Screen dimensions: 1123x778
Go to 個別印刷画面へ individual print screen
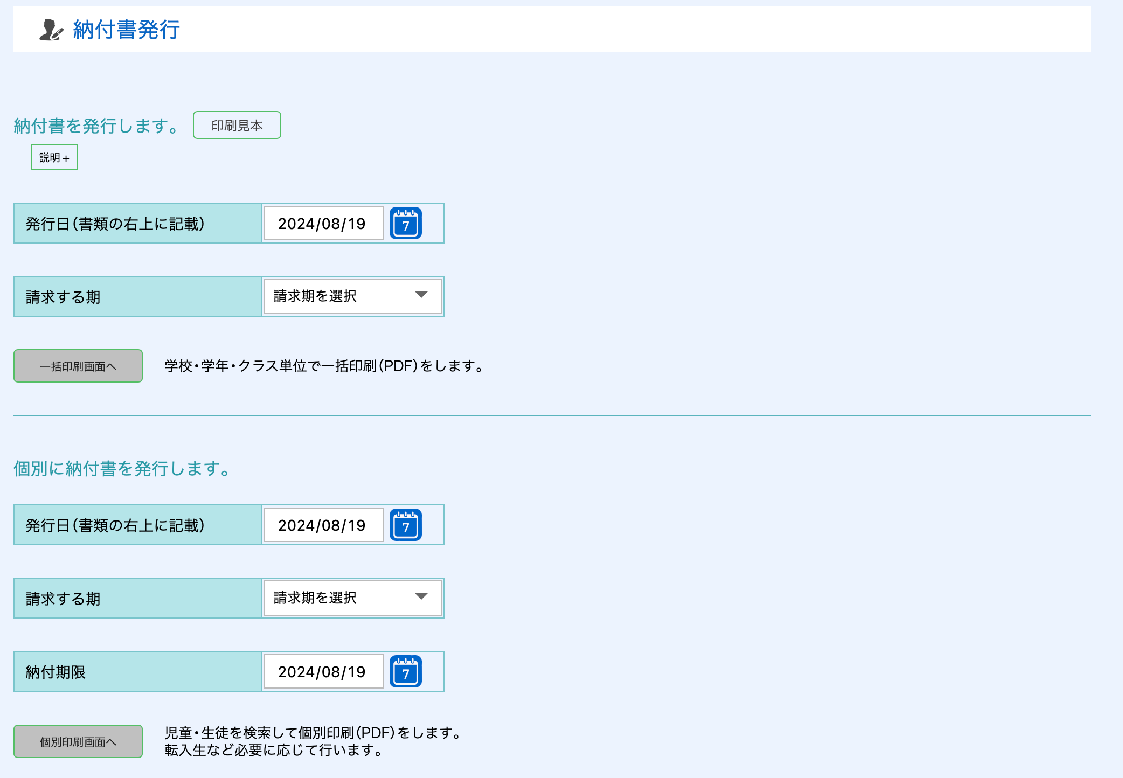pyautogui.click(x=78, y=742)
